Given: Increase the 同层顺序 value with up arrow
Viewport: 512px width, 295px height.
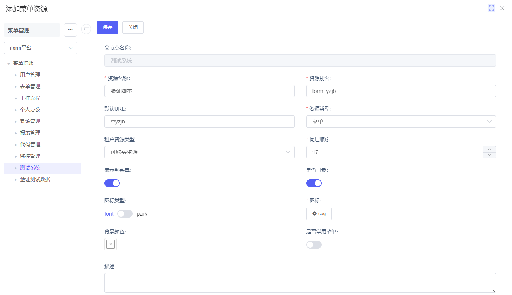Looking at the screenshot, I should coord(490,149).
